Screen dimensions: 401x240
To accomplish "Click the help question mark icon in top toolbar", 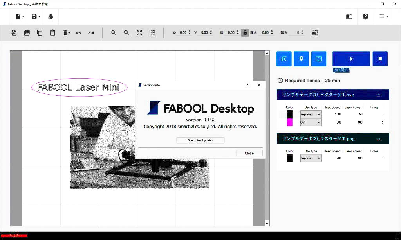I will (x=365, y=16).
